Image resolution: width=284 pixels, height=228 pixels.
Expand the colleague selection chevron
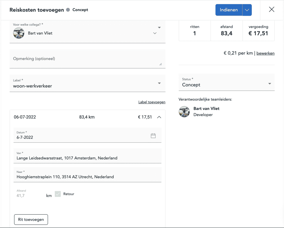click(155, 33)
